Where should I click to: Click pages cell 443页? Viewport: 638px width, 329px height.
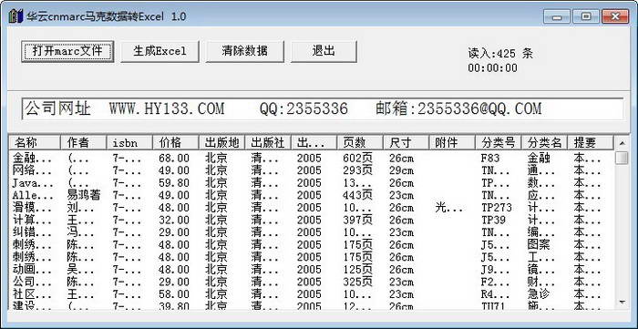(x=357, y=195)
